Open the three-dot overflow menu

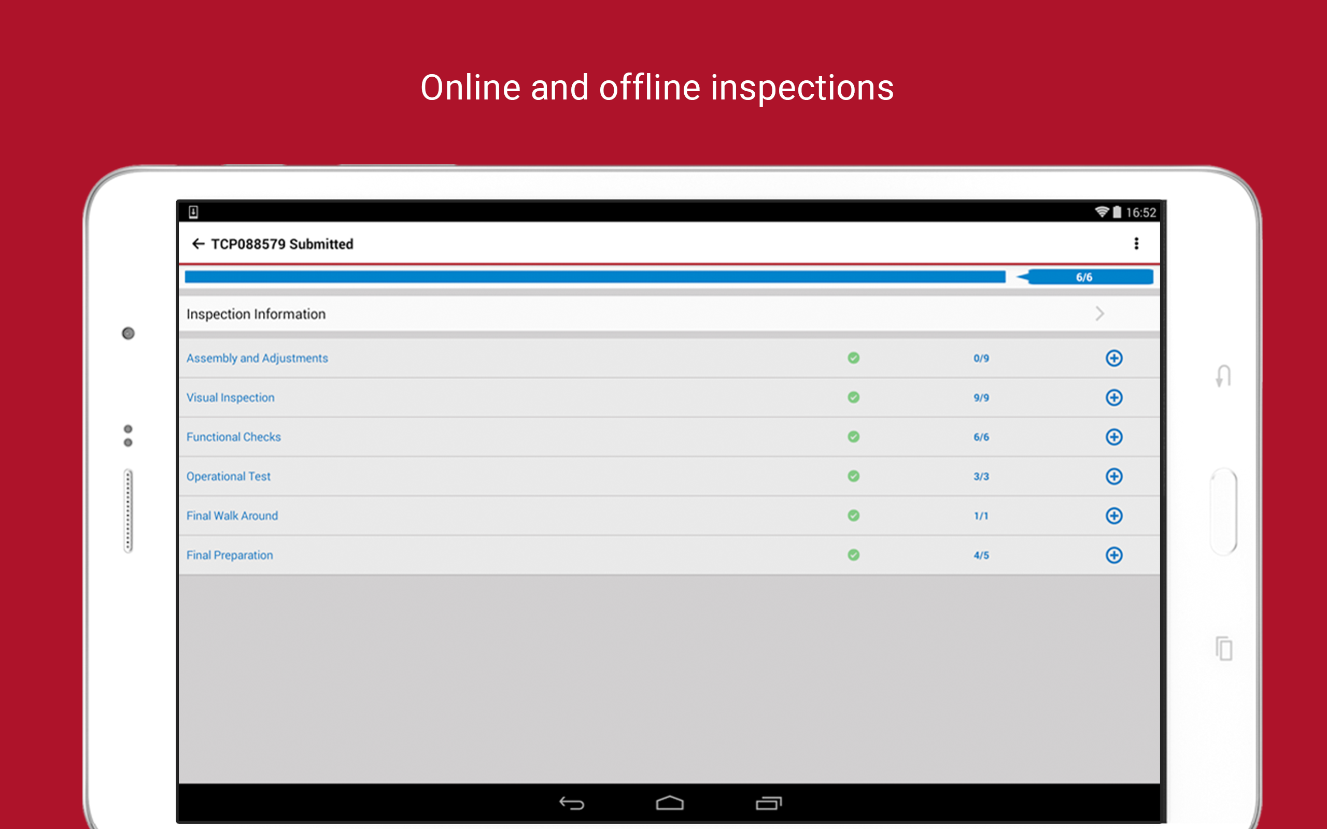point(1136,244)
